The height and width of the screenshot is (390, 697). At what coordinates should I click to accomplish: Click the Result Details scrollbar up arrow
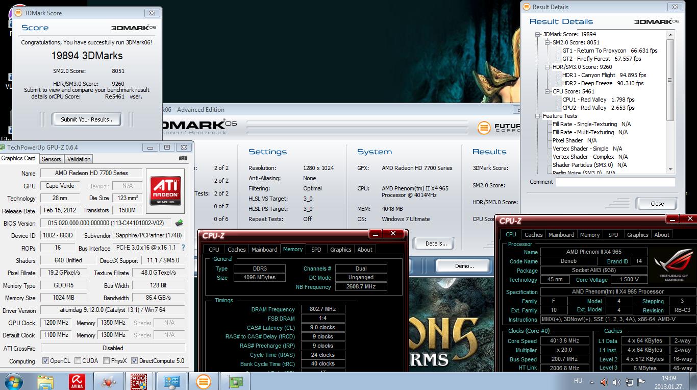point(670,34)
